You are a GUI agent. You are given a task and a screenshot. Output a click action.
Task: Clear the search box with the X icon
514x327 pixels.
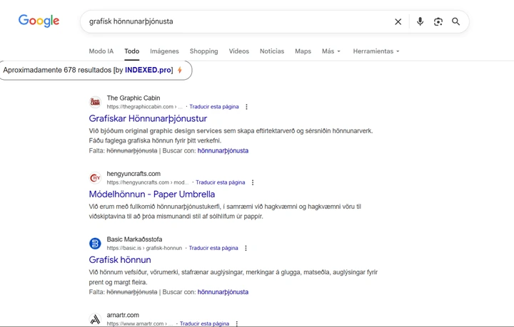click(398, 21)
